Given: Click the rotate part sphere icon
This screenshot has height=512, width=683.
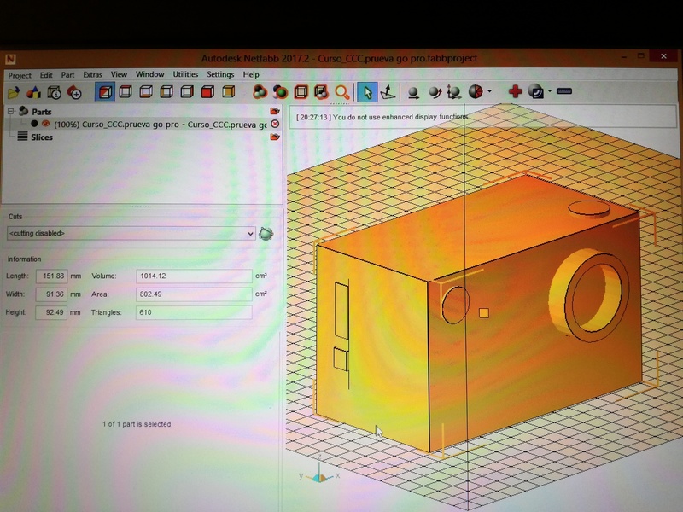Looking at the screenshot, I should pos(435,92).
